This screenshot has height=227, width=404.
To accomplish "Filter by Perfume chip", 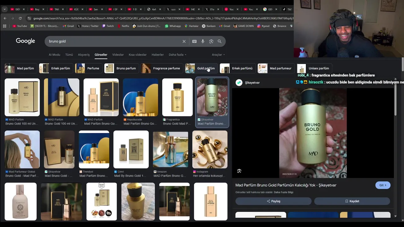I will (88, 68).
